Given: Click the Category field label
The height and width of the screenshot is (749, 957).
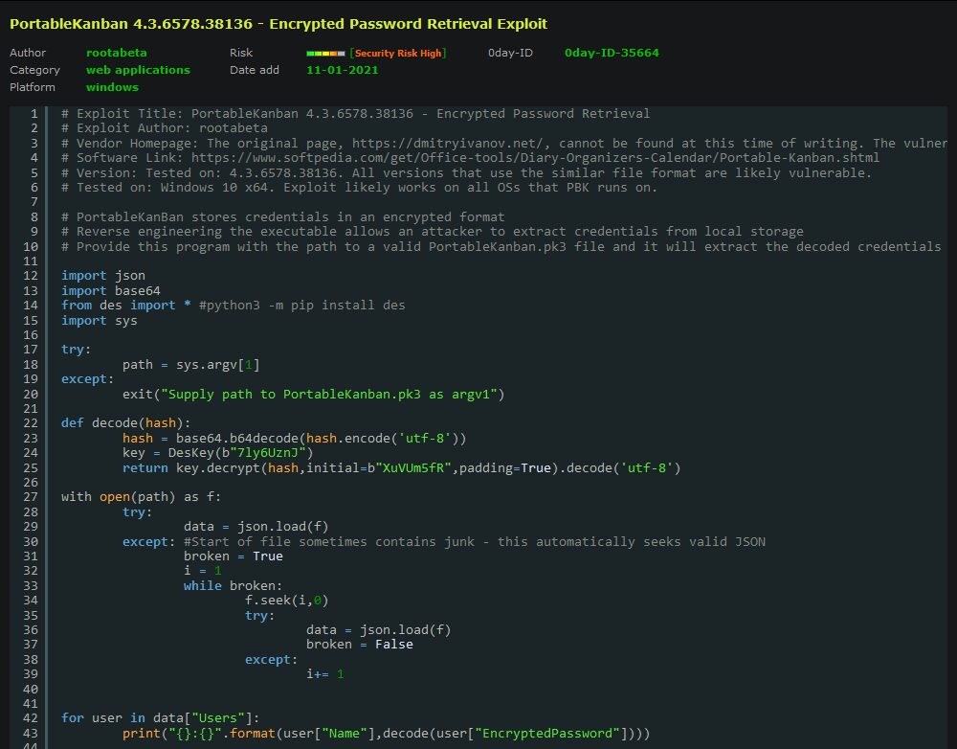Looking at the screenshot, I should coord(34,70).
